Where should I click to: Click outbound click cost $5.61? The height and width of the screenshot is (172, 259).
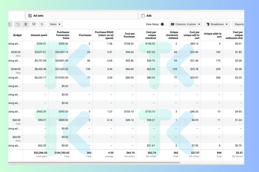238,44
